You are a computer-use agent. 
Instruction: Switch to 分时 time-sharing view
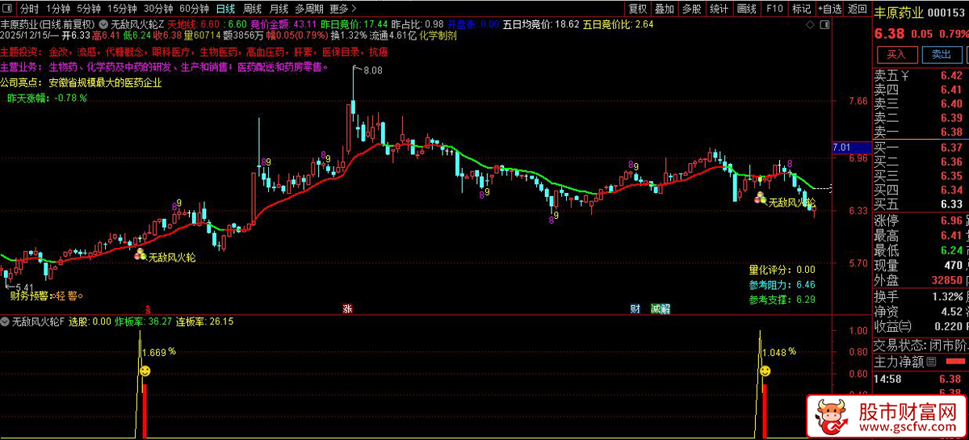[x=29, y=9]
